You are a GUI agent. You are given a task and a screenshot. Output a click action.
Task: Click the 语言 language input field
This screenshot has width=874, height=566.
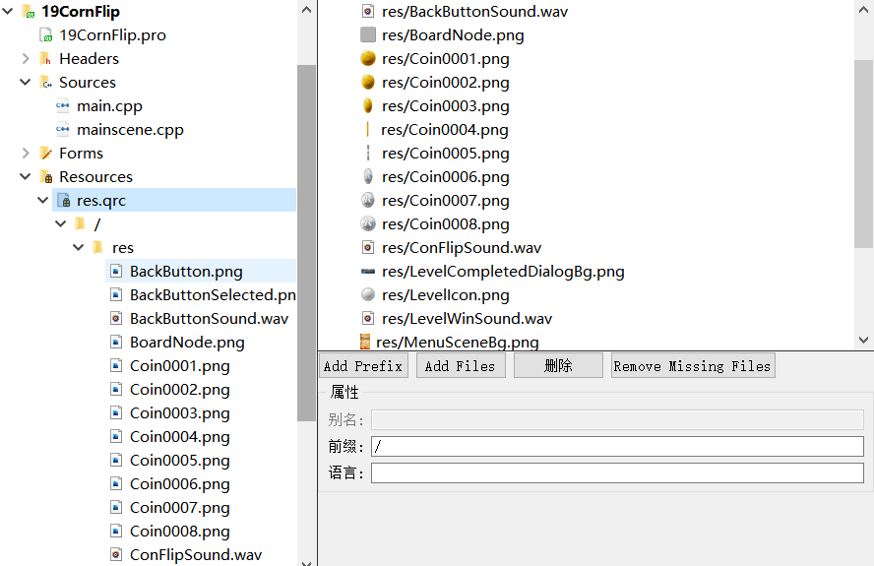pos(617,472)
